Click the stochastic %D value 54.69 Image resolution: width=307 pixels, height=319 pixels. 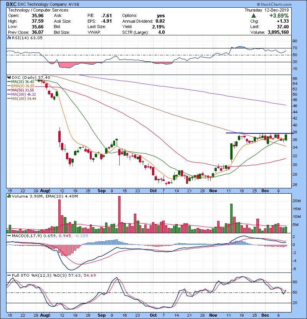click(89, 275)
